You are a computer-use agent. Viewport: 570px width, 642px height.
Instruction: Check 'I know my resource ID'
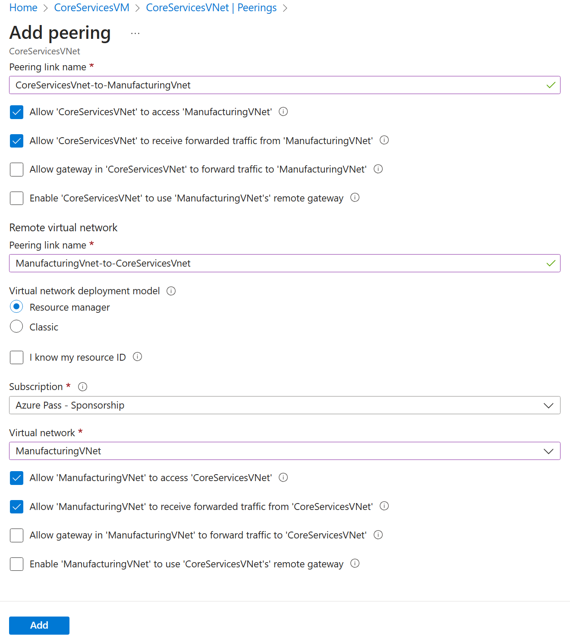point(16,357)
